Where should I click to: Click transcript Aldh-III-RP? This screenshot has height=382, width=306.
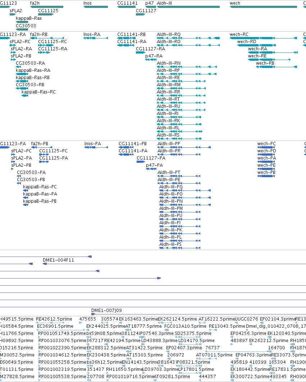[x=168, y=70]
